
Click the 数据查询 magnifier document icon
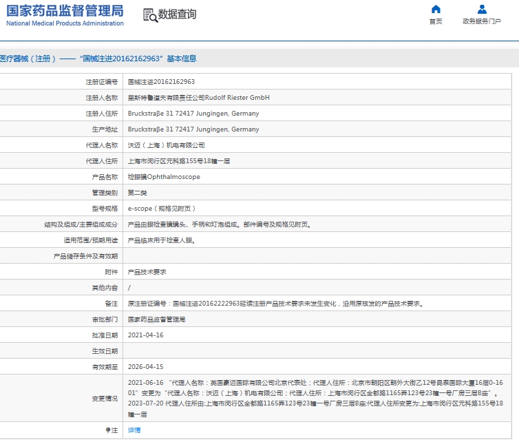pyautogui.click(x=149, y=15)
